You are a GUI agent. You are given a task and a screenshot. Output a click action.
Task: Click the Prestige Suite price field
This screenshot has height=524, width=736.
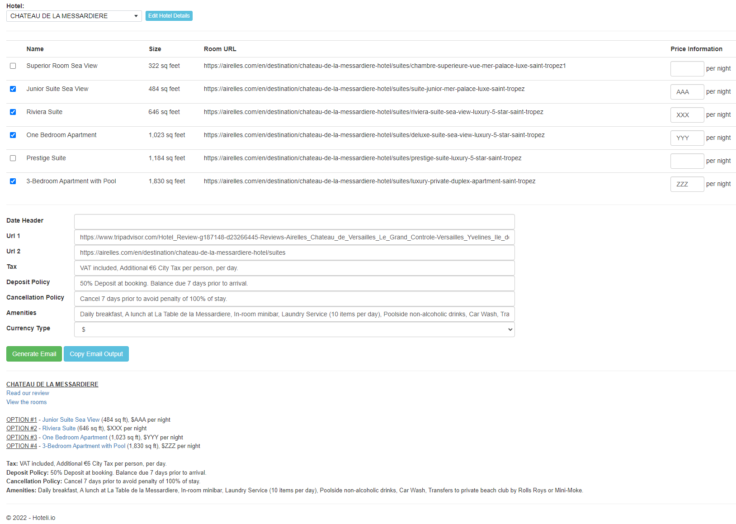687,161
